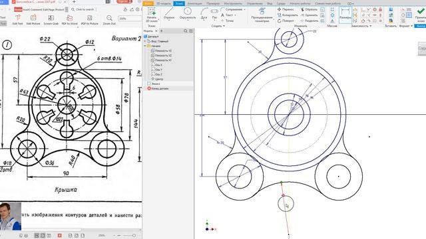Switch to the 3D-модель ribbon tab
This screenshot has width=426, height=239.
click(164, 3)
